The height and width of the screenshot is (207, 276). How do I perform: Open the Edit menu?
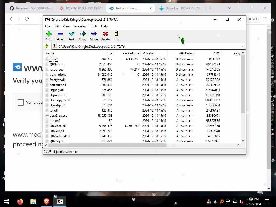tap(56, 26)
